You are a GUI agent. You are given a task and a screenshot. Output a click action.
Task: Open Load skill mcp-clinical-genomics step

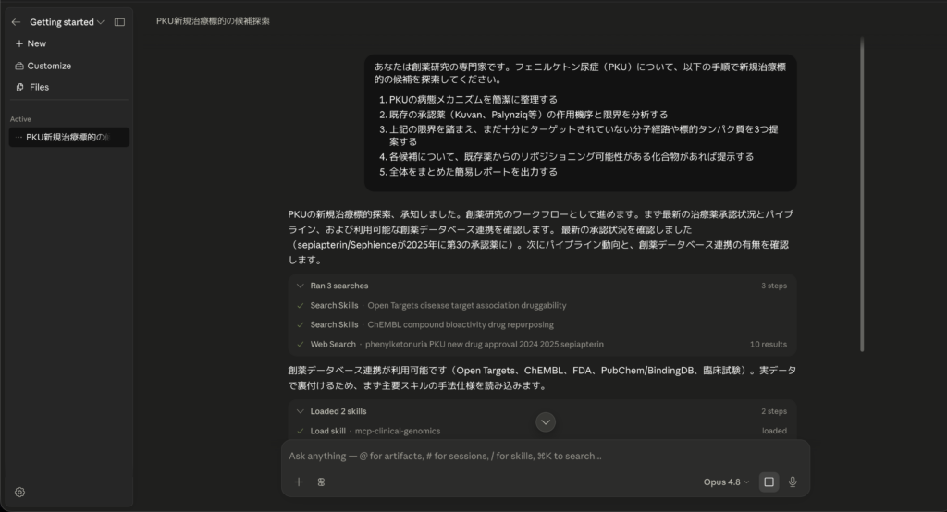(542, 431)
